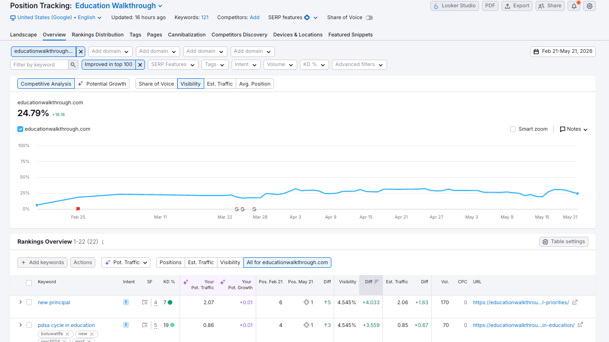This screenshot has height=342, width=609.
Task: Click the red flag note marker
Action: pyautogui.click(x=78, y=209)
